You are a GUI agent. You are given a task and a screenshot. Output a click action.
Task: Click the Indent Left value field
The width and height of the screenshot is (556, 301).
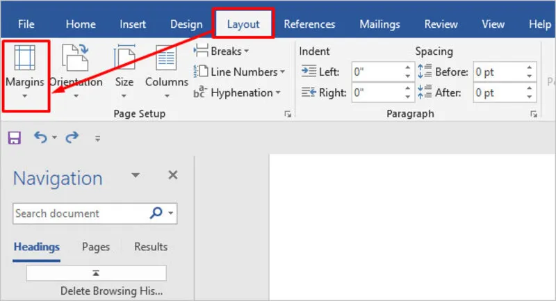tap(377, 72)
